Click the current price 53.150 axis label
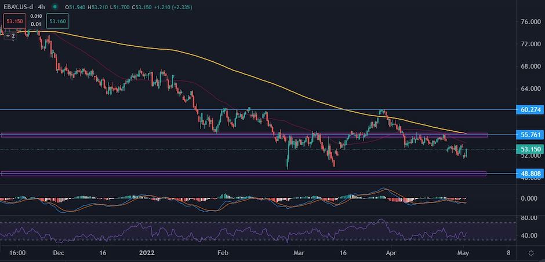Screen dimensions: 545x262 click(x=526, y=149)
